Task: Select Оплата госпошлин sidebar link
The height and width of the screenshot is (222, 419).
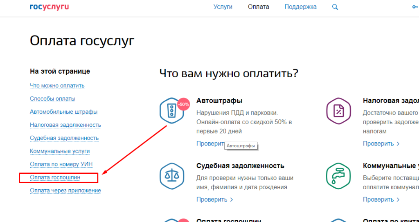Action: point(55,177)
